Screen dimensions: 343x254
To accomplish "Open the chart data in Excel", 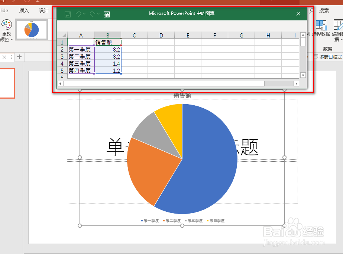I will tap(107, 14).
